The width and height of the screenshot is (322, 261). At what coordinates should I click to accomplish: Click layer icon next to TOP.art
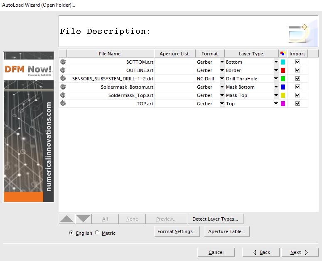click(x=63, y=104)
